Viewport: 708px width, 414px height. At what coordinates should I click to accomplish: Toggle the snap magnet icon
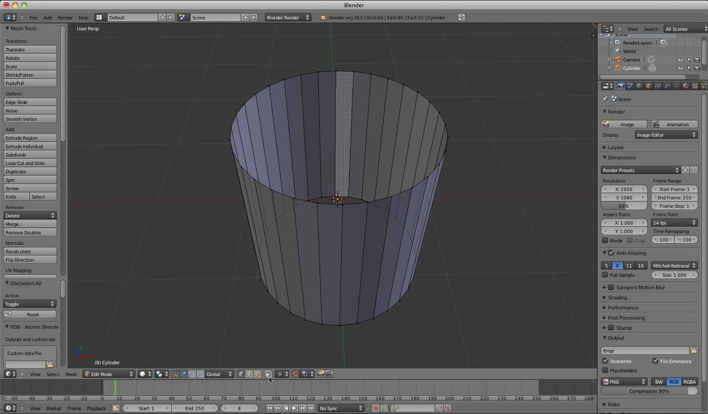295,374
